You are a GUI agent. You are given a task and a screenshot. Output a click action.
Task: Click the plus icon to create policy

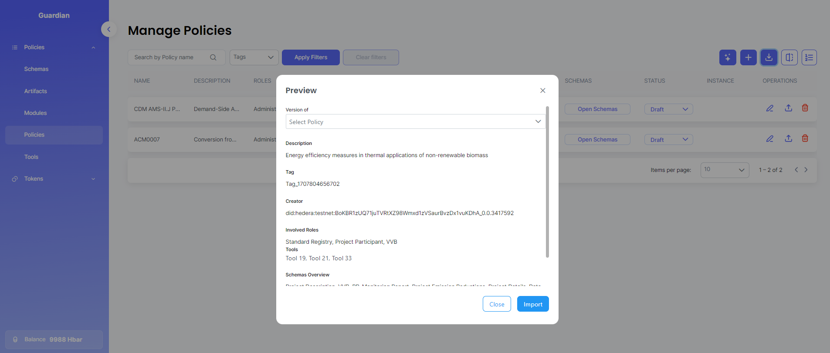[748, 57]
